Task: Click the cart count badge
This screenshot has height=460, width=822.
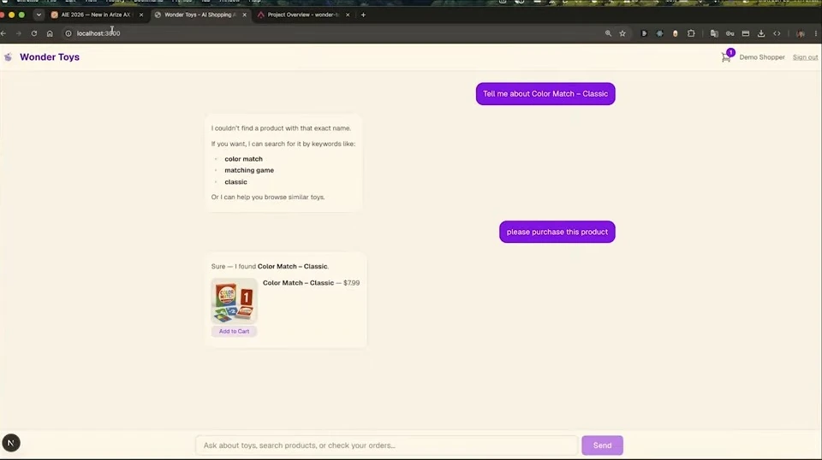Action: (x=730, y=52)
